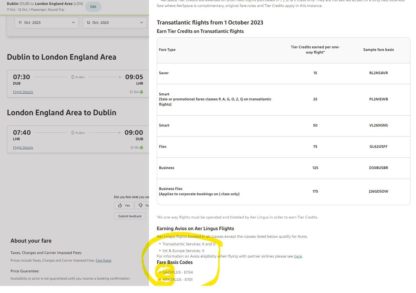Click the Edit button for trip search
This screenshot has width=416, height=293.
93,7
